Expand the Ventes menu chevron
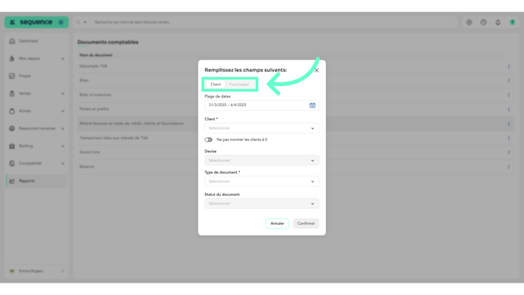 click(62, 94)
